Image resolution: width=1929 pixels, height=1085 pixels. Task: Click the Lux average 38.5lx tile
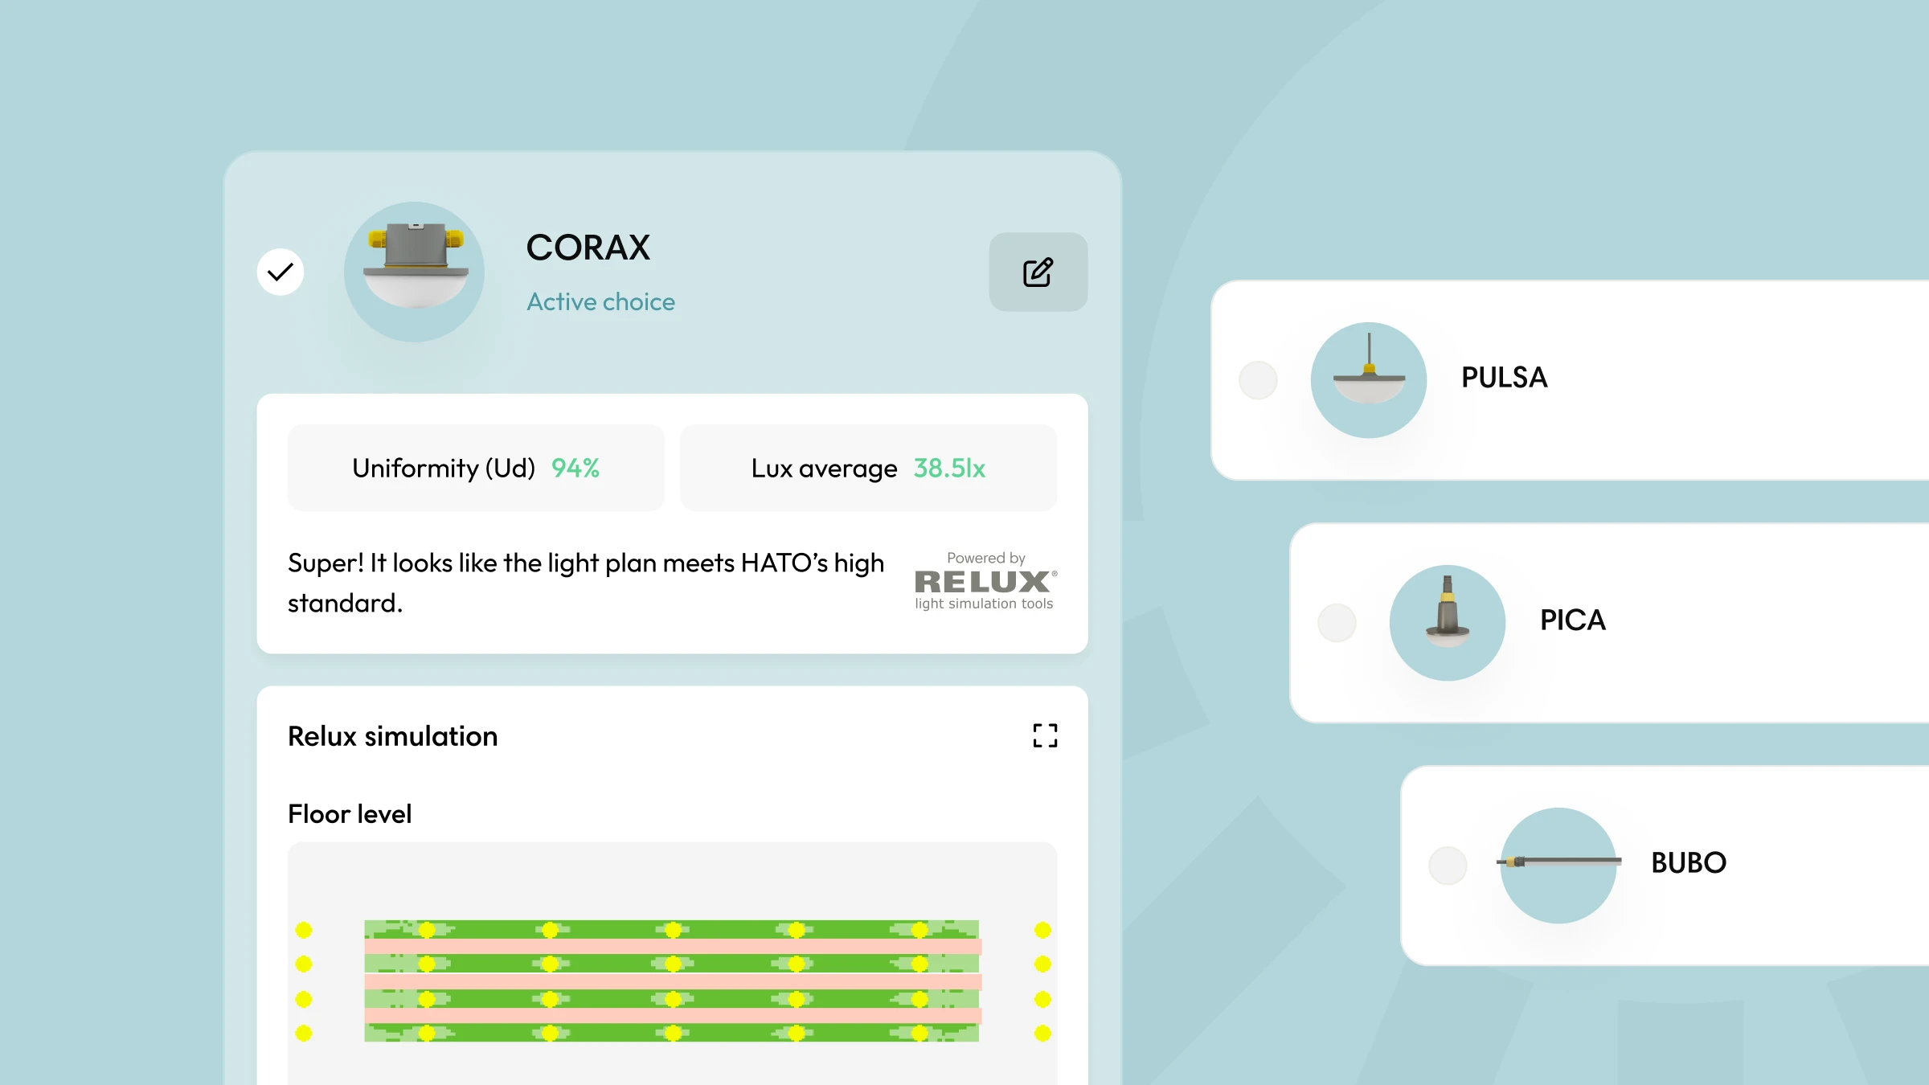pyautogui.click(x=868, y=468)
